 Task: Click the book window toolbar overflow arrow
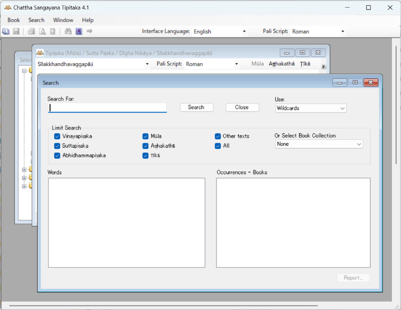[324, 67]
